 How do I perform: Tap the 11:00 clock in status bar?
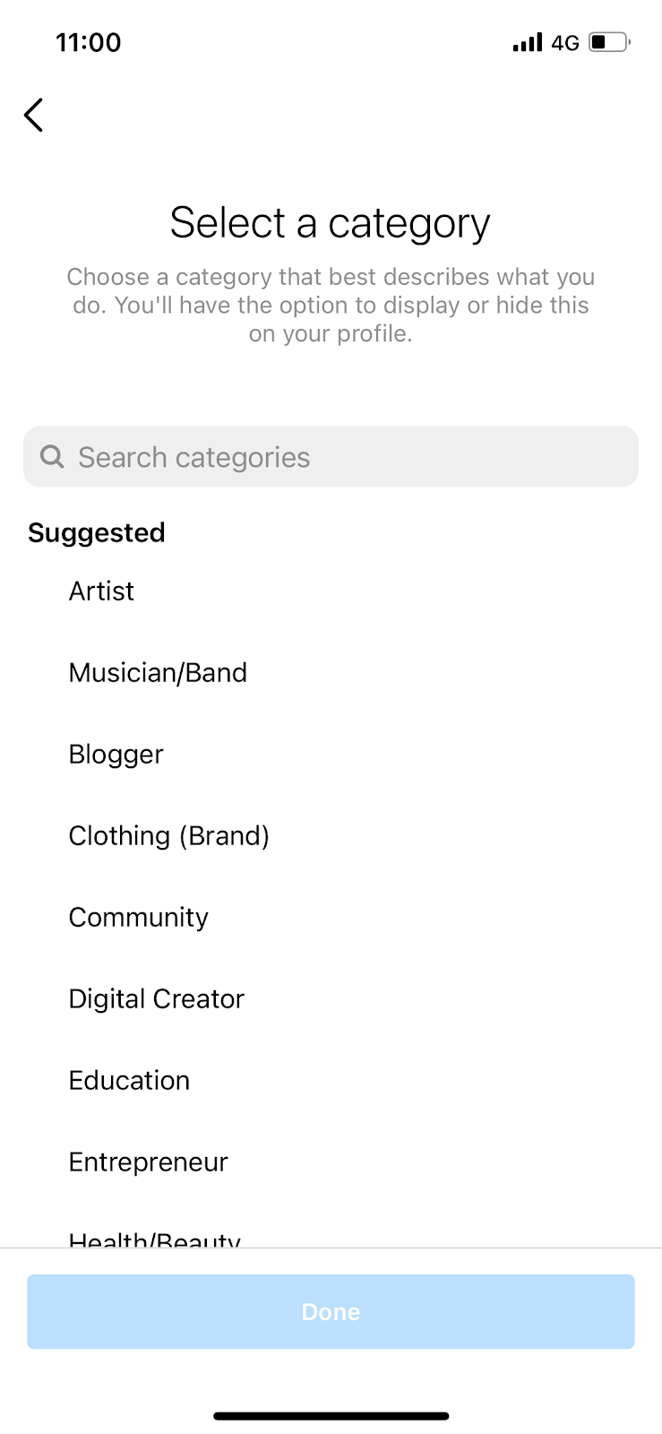(88, 42)
